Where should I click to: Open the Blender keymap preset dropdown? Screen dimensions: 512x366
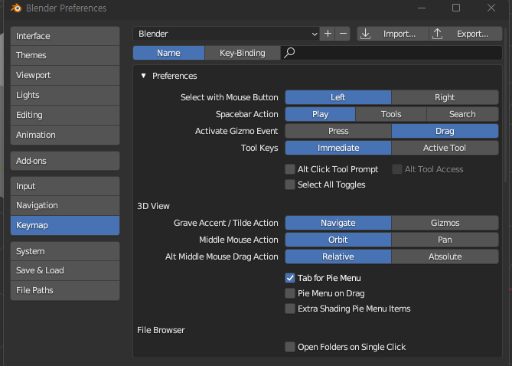pyautogui.click(x=227, y=34)
